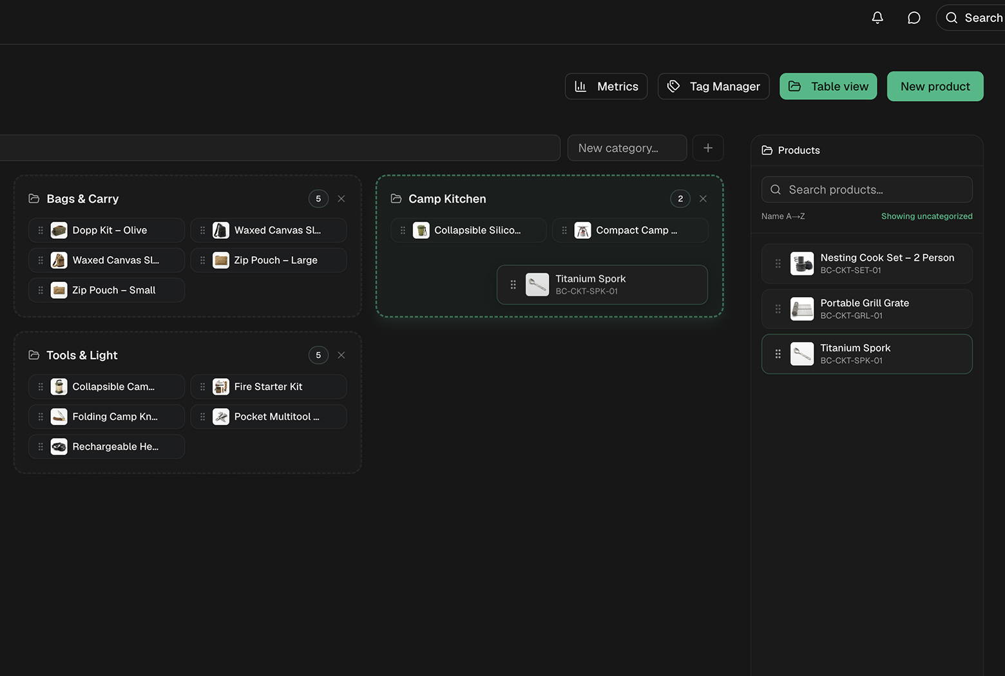This screenshot has width=1005, height=676.
Task: Focus the New category input
Action: point(627,148)
